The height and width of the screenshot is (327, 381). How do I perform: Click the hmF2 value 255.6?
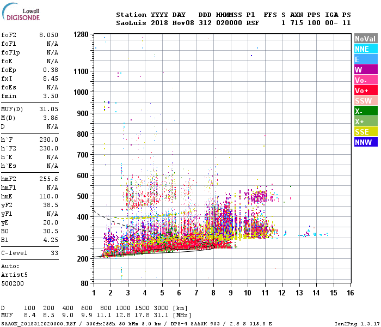(x=48, y=179)
